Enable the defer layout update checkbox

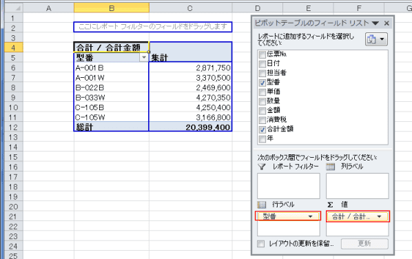(x=260, y=244)
